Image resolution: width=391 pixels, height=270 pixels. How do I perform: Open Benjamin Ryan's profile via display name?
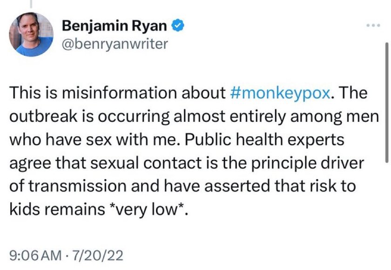pos(114,26)
